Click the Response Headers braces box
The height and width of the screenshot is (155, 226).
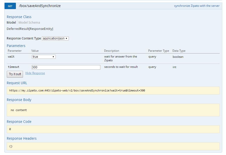(x=113, y=146)
